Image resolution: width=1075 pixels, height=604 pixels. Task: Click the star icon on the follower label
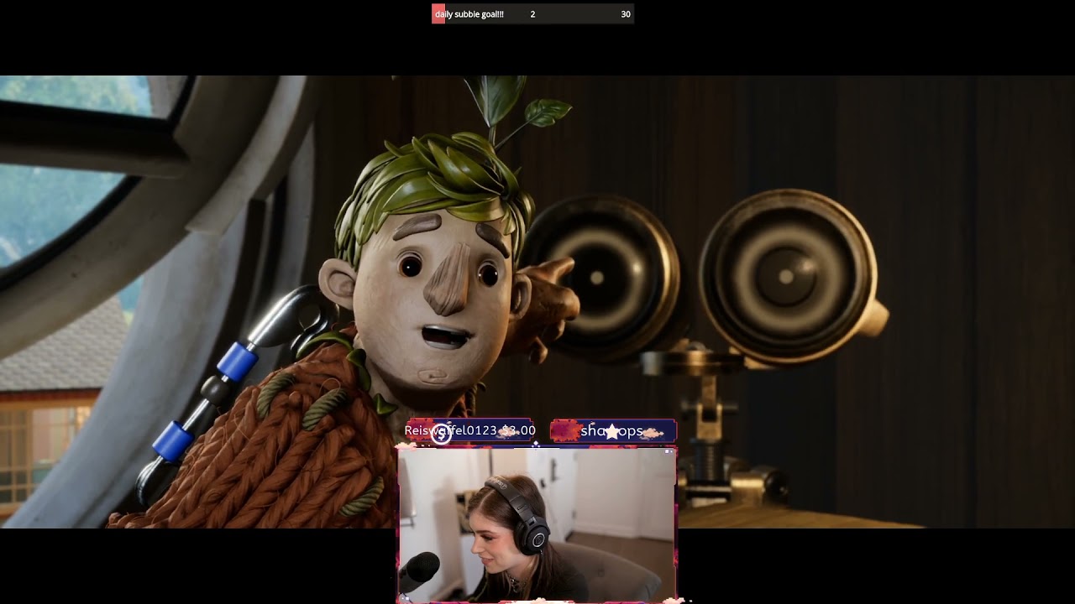click(611, 431)
